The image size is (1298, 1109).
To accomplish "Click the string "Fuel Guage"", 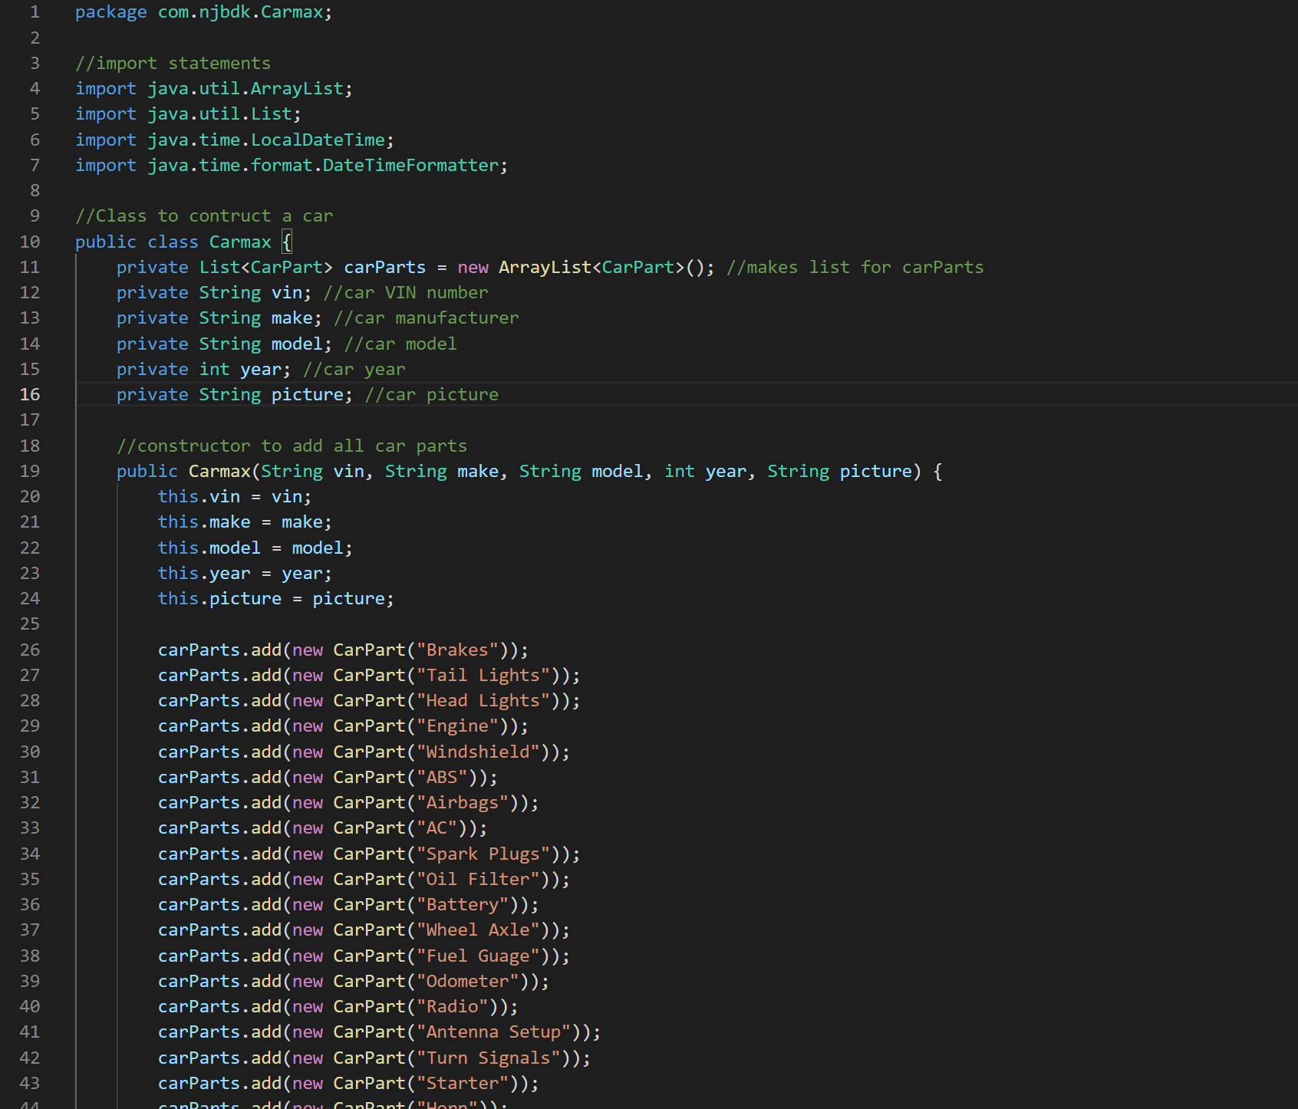I will [478, 956].
